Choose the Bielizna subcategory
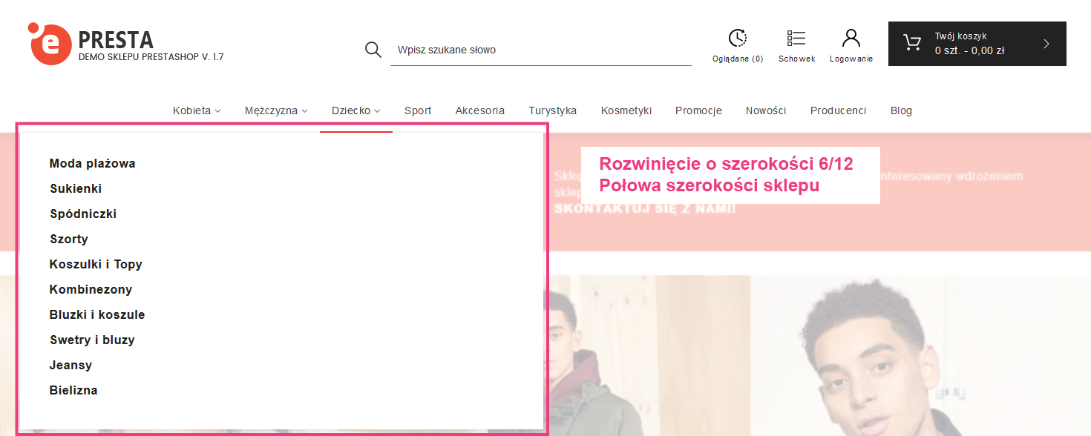 pyautogui.click(x=73, y=391)
